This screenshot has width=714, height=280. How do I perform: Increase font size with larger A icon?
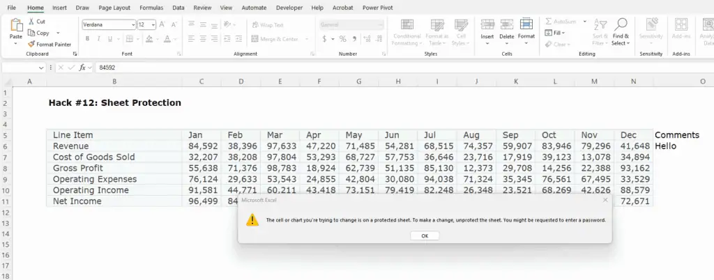(162, 24)
